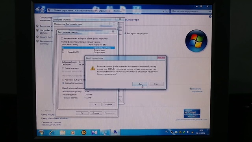The image size is (252, 142).
Task: Click the current size value 8113 МБ
Action: click(x=88, y=98)
